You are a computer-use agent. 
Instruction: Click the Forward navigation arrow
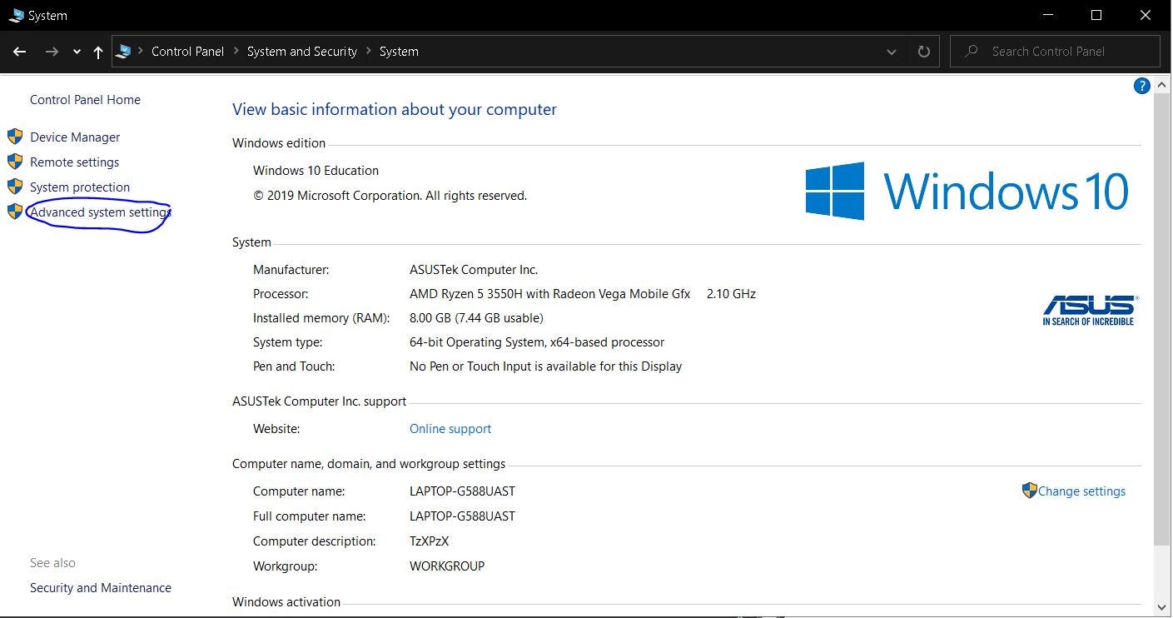click(52, 52)
